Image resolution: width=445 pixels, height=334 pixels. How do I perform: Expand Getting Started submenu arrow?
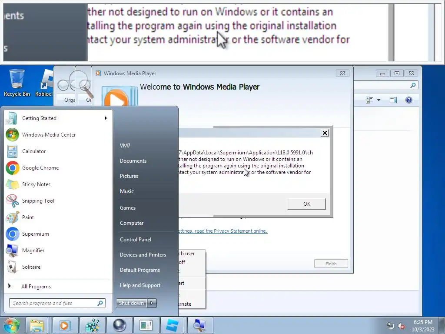pyautogui.click(x=106, y=118)
